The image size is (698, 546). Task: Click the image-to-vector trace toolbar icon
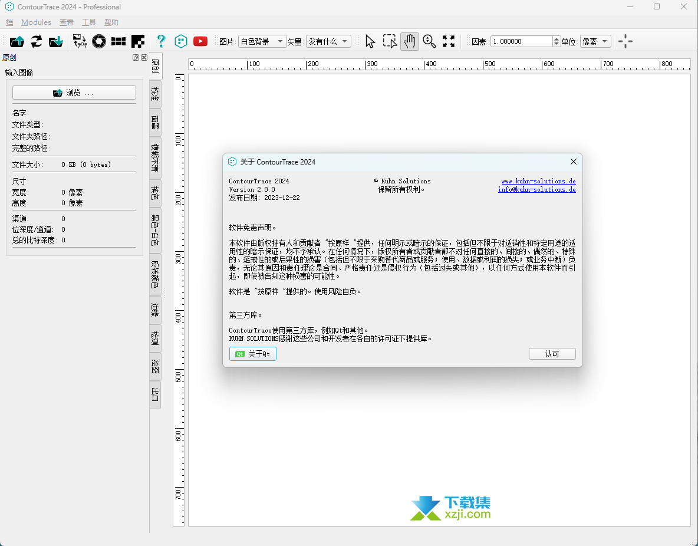pyautogui.click(x=80, y=41)
